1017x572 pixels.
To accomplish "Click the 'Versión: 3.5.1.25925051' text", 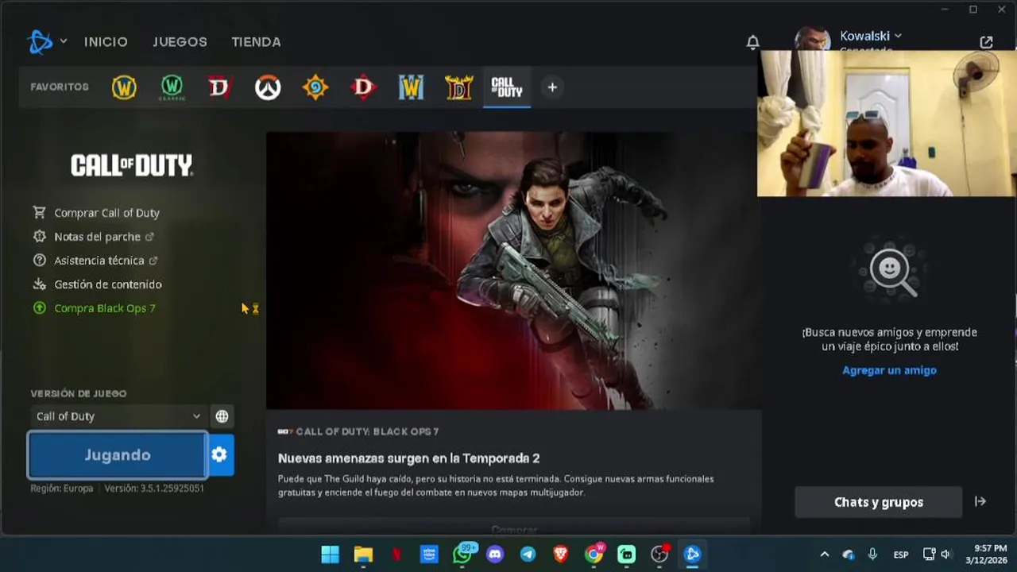I will tap(154, 489).
